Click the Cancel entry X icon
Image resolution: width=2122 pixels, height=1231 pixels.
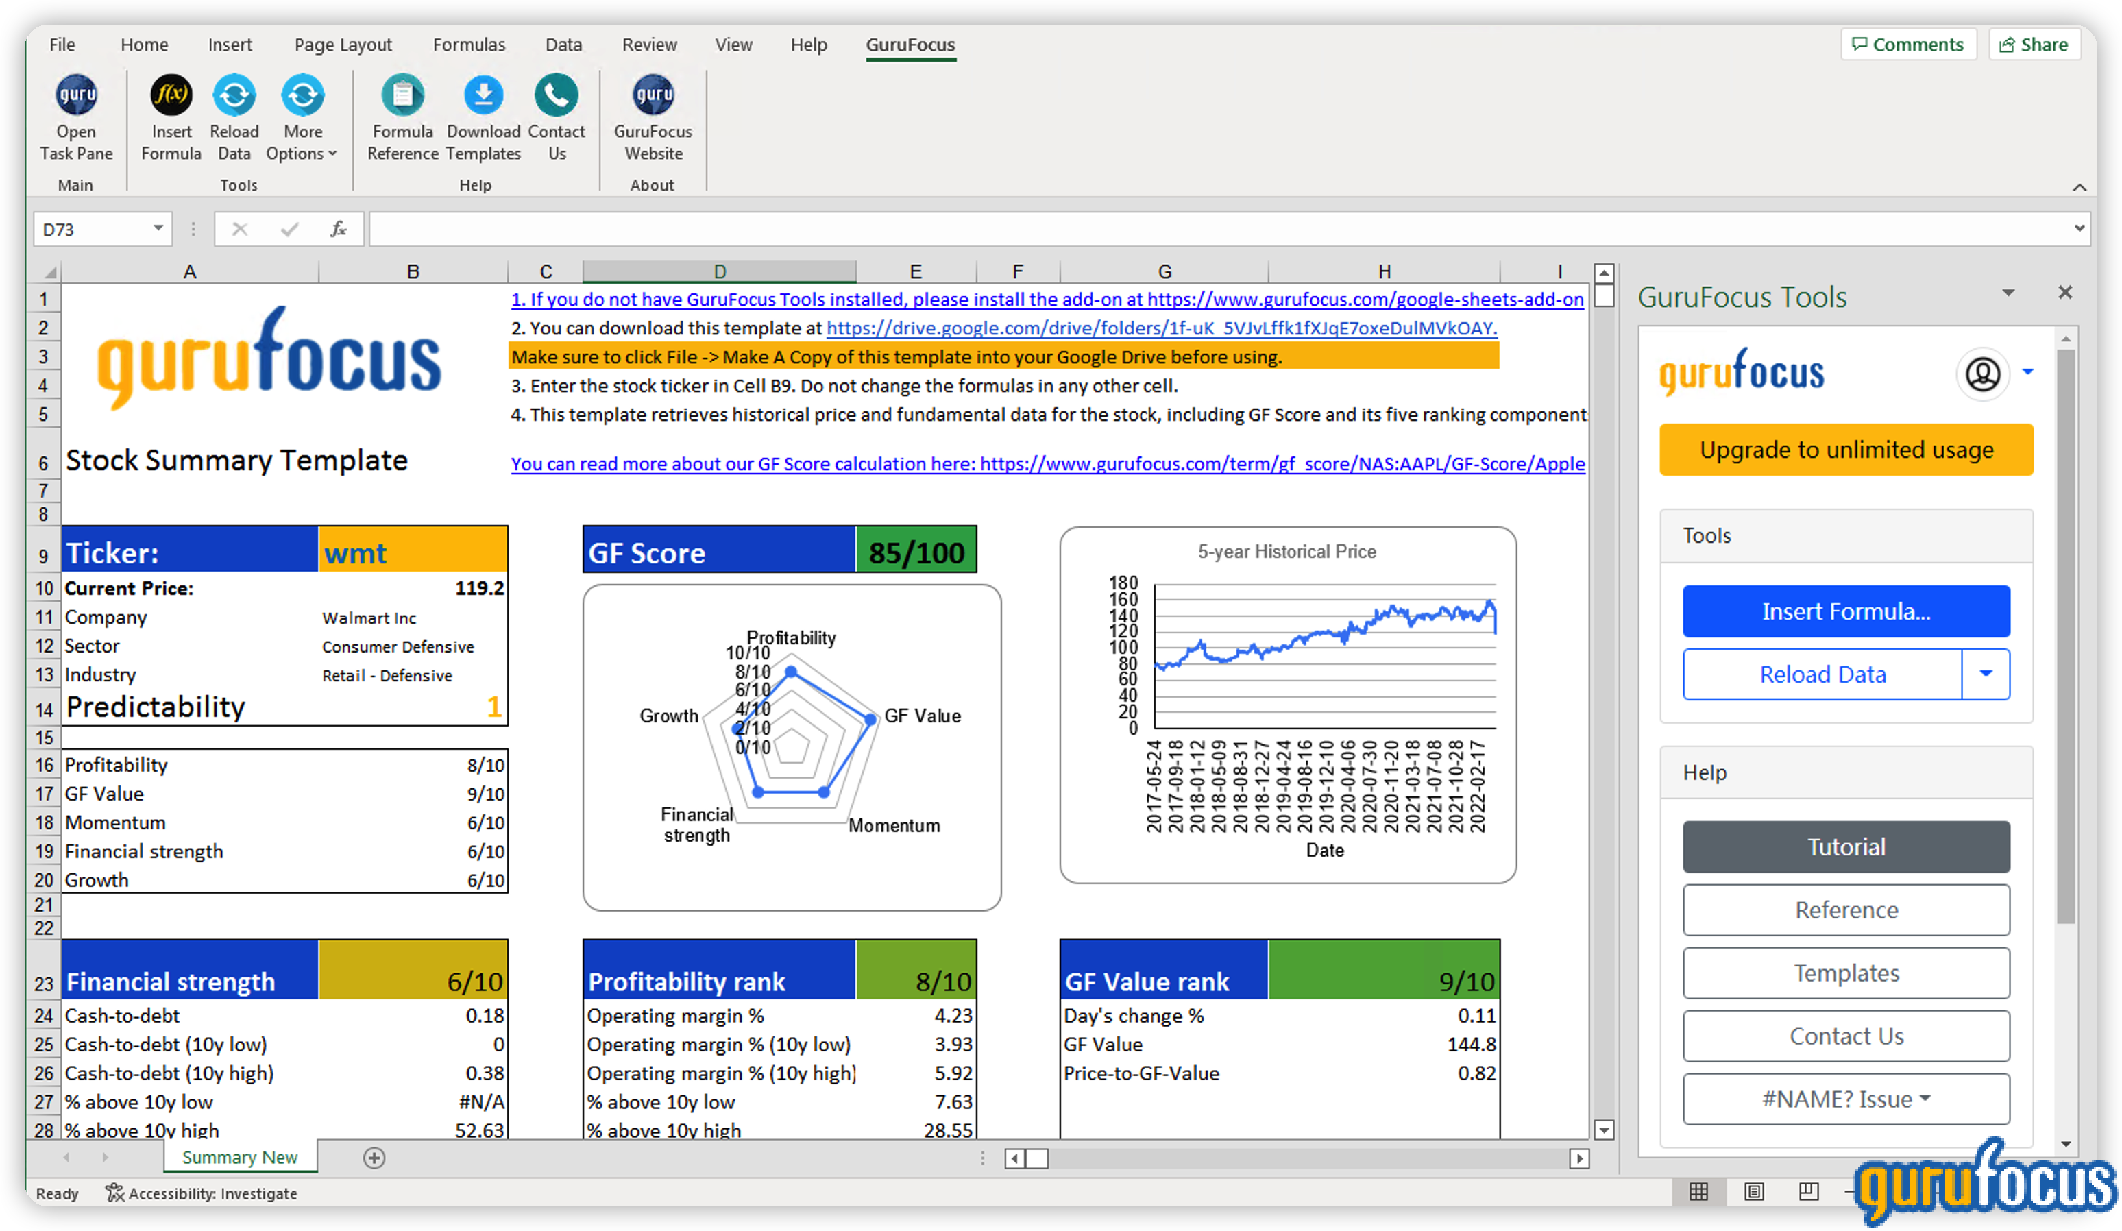[239, 229]
